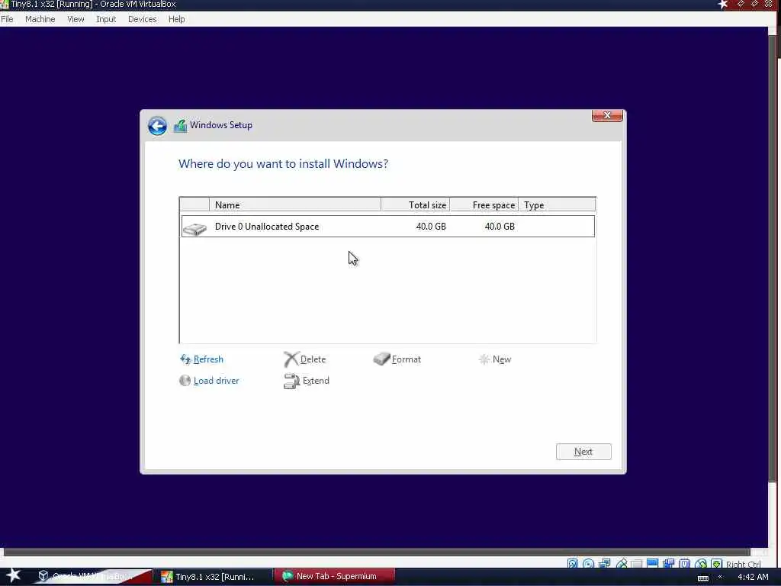The height and width of the screenshot is (586, 781).
Task: Click the VirtualBox USB devices status icon
Action: tap(622, 563)
